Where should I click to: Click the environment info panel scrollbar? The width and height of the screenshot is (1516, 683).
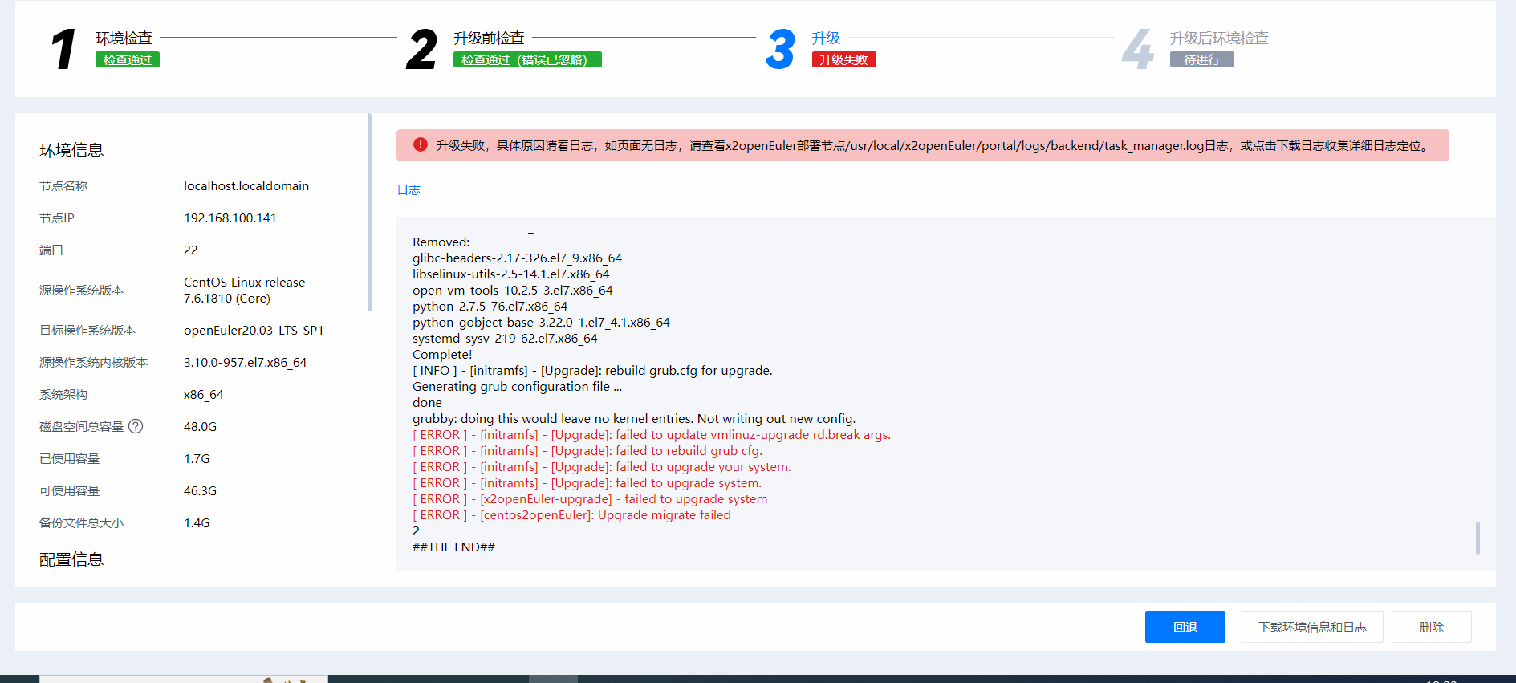(369, 213)
